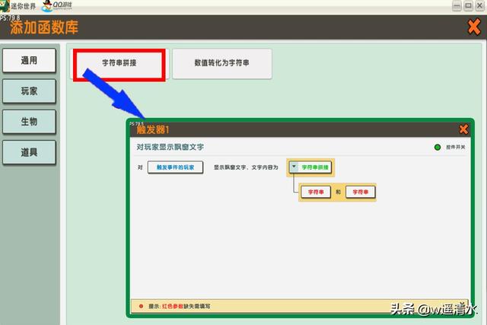Click the green 字符串拼接 function label
Screen dimensions: 487x325
point(315,167)
